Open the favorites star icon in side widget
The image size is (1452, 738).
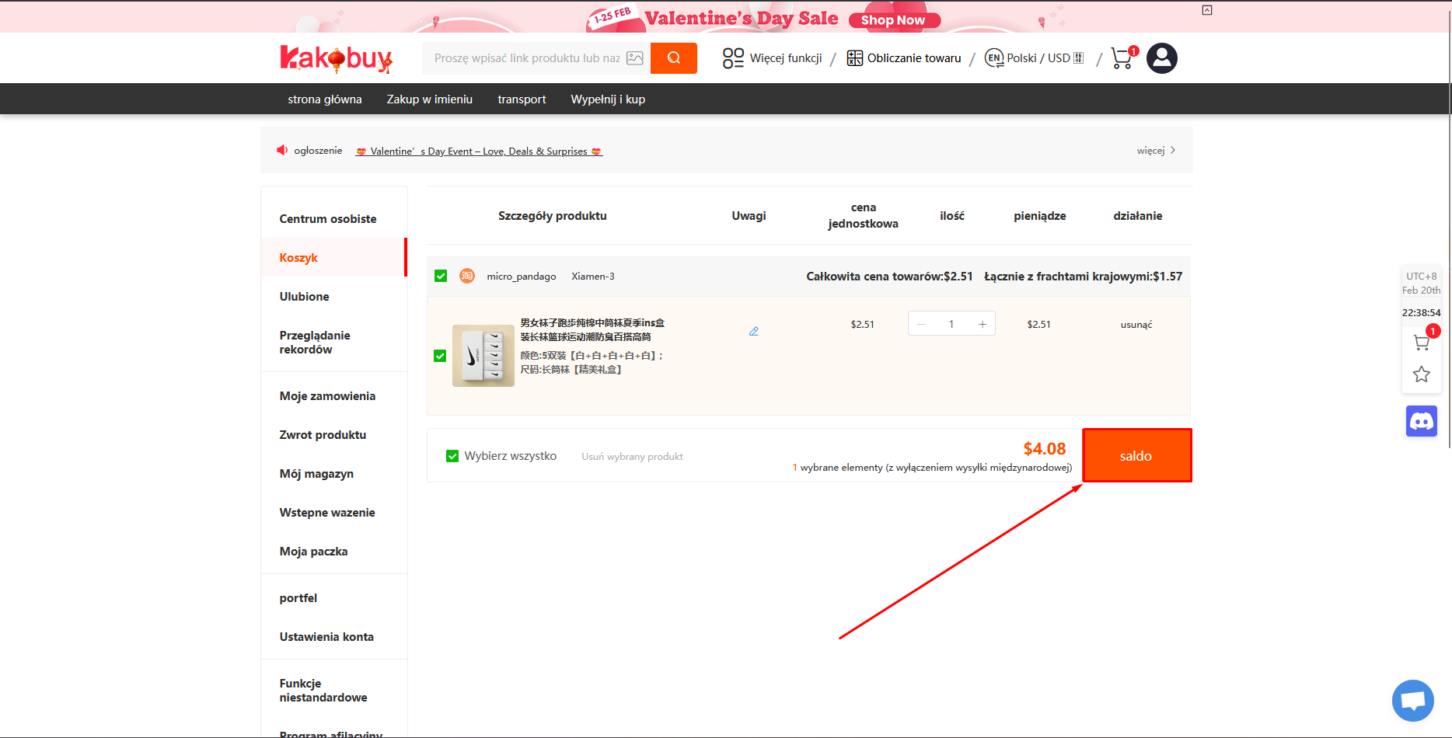(1422, 374)
